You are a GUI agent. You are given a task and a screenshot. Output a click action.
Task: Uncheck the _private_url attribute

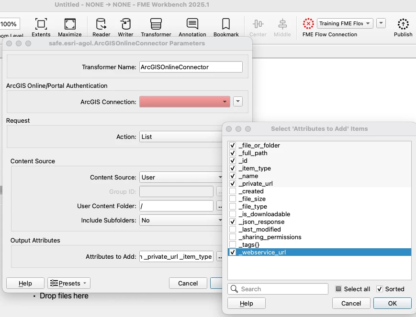coord(233,184)
